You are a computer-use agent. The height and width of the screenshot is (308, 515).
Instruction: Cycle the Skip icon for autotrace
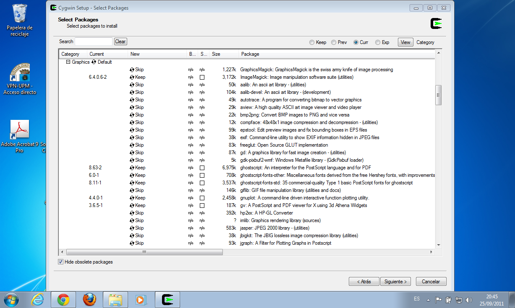(x=132, y=100)
